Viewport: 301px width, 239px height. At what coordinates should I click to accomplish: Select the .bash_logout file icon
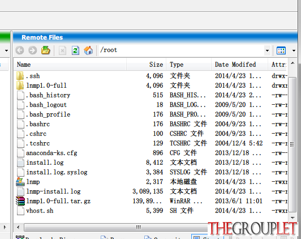pyautogui.click(x=20, y=105)
